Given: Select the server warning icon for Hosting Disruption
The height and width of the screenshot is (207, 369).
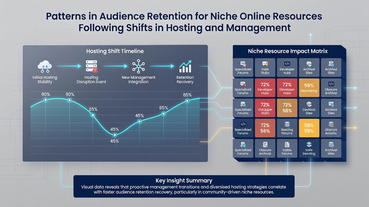Looking at the screenshot, I should tap(91, 66).
